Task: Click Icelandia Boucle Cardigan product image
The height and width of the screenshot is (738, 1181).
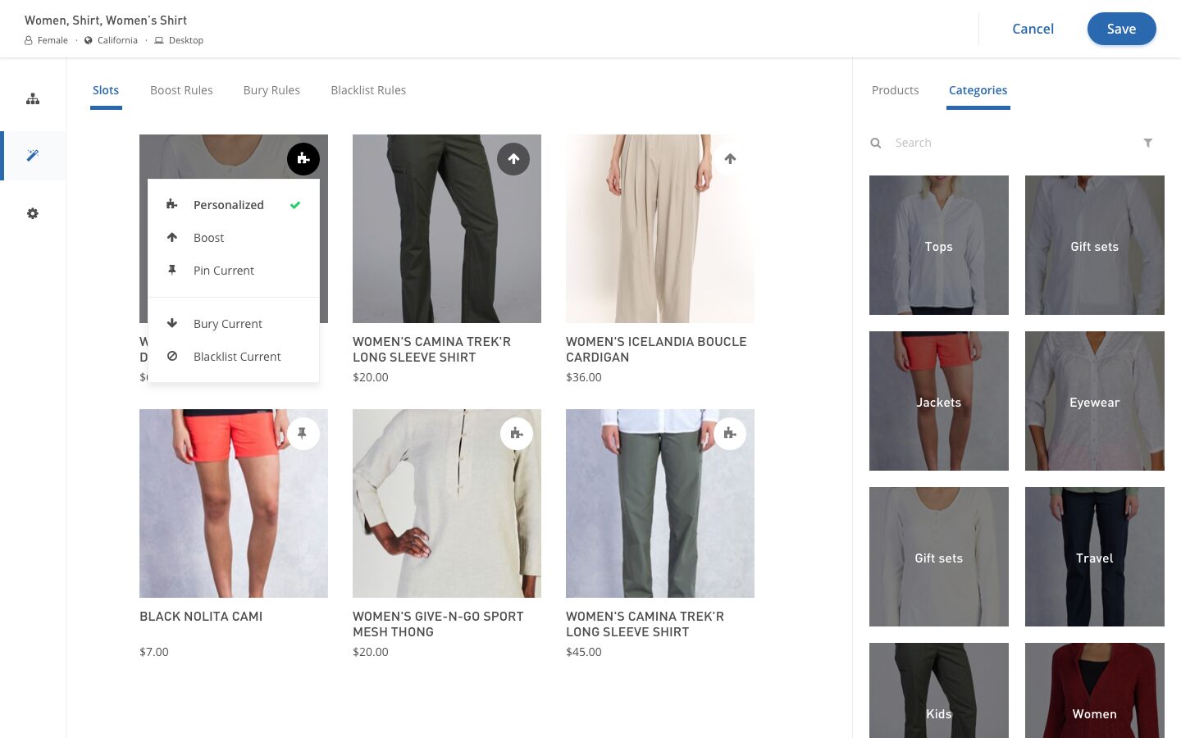Action: [x=660, y=229]
